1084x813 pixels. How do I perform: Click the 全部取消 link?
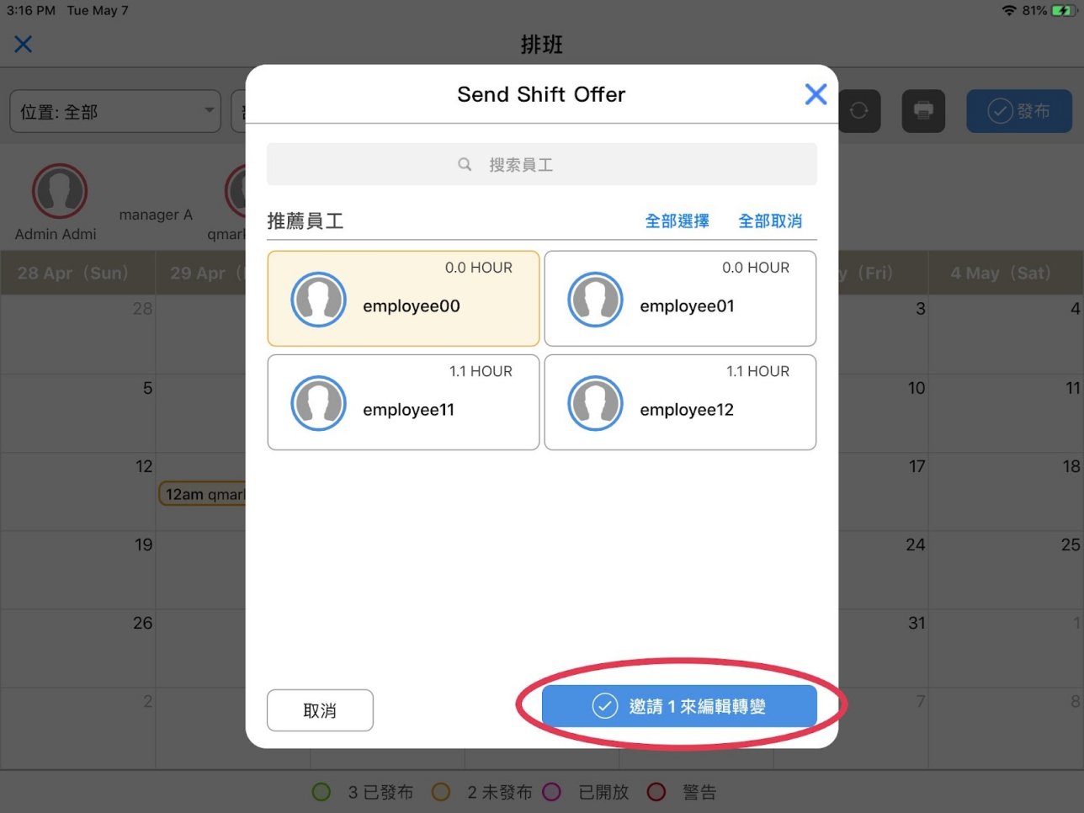(770, 221)
